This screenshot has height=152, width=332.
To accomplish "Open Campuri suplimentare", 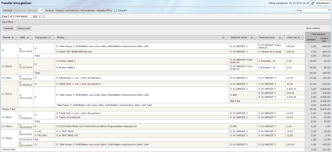I will pyautogui.click(x=67, y=10).
